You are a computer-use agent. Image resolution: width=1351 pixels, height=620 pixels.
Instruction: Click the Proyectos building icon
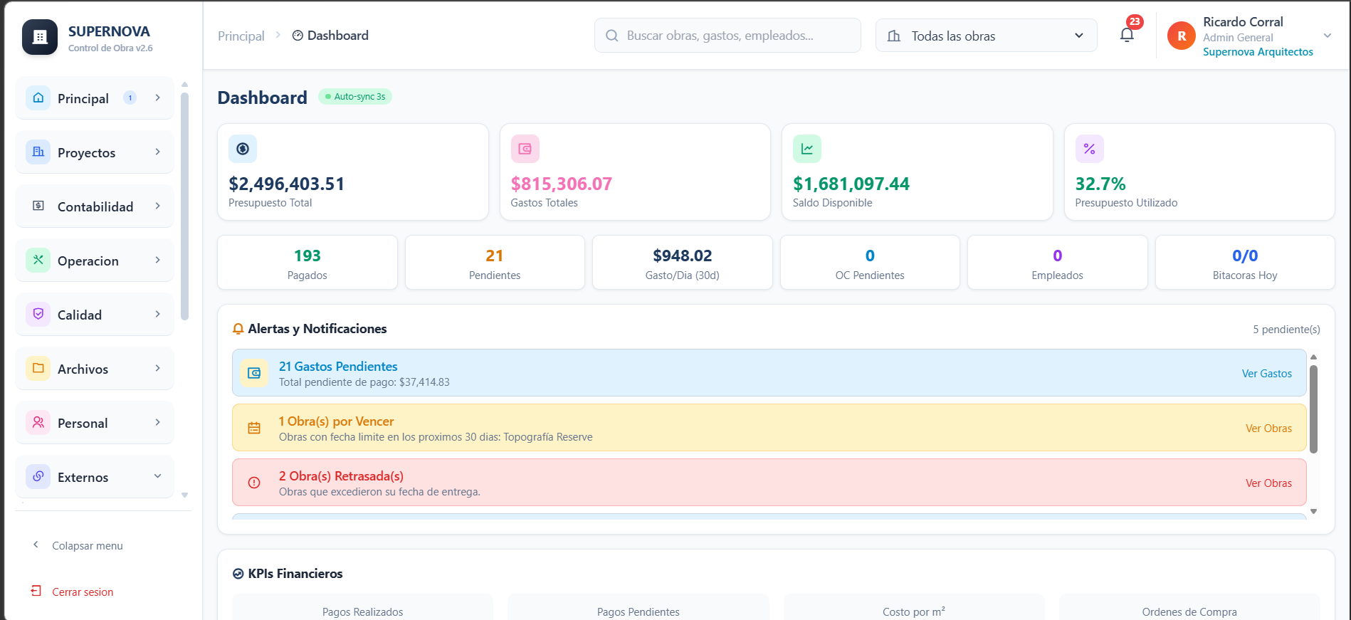38,152
